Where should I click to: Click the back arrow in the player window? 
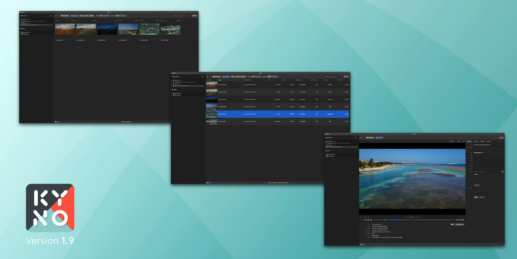361,138
